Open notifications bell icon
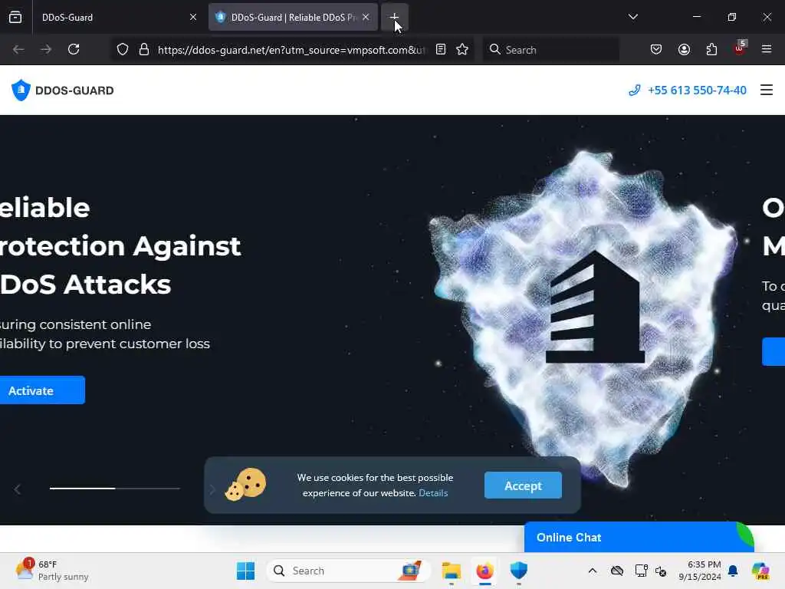 point(733,571)
